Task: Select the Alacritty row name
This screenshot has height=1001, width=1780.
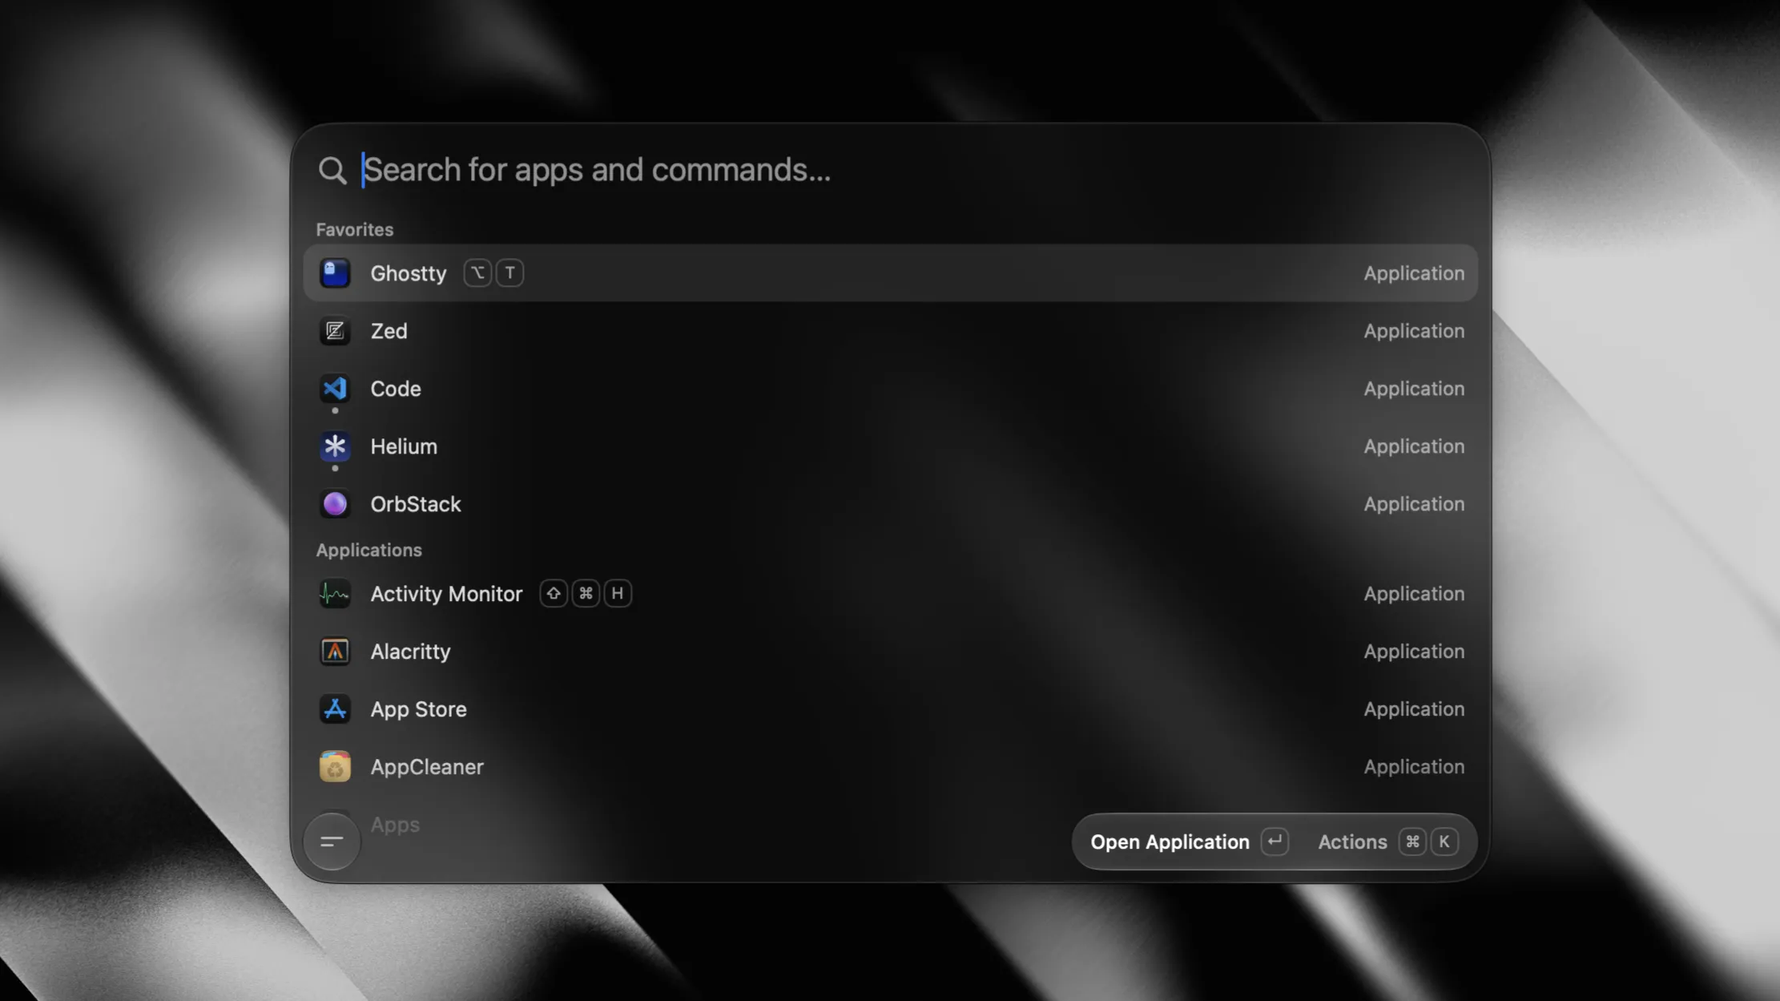Action: point(410,652)
